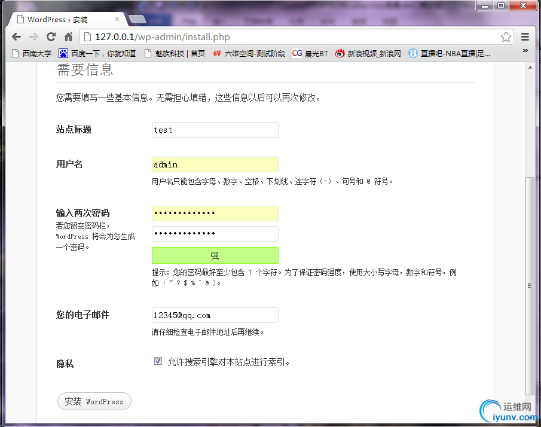541x427 pixels.
Task: Click the browser back arrow
Action: (x=16, y=37)
